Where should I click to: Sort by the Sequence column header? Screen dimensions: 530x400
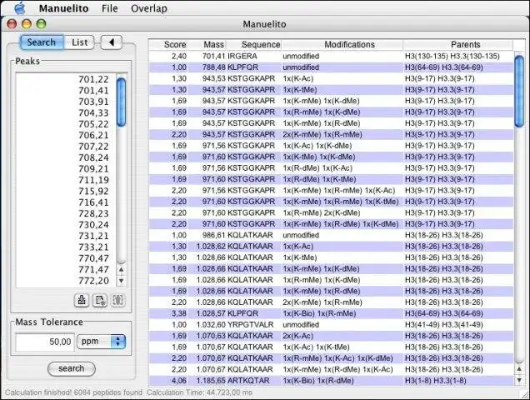tap(254, 45)
